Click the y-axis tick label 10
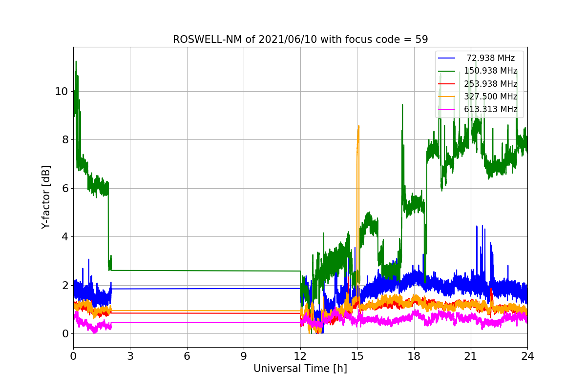This screenshot has width=586, height=390. (x=63, y=92)
